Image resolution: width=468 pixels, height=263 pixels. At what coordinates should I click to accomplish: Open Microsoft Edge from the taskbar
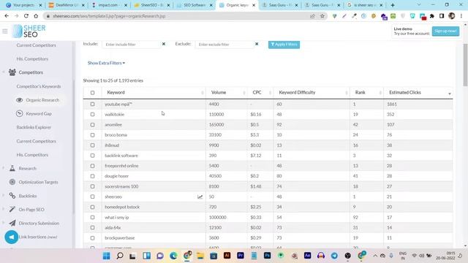[x=173, y=256]
